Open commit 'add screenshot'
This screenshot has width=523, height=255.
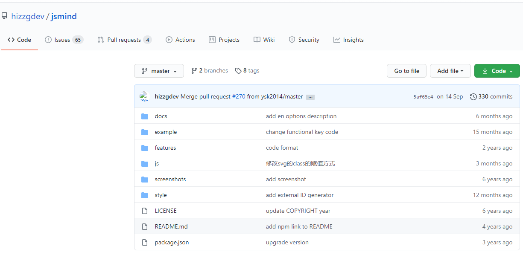(286, 179)
